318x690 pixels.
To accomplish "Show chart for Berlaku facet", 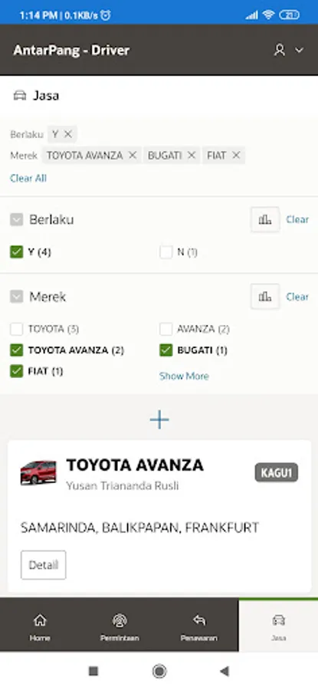I will pyautogui.click(x=265, y=219).
